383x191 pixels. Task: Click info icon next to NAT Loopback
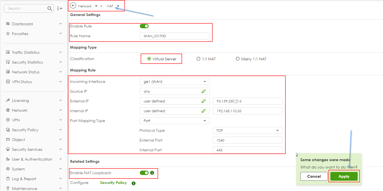152,173
